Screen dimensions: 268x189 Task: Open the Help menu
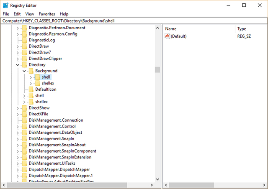click(64, 14)
